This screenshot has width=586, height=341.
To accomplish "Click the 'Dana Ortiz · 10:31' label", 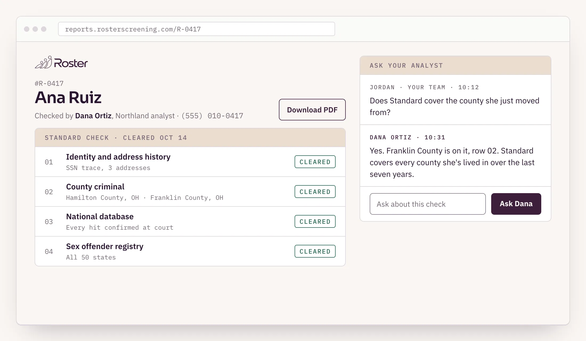I will (408, 137).
